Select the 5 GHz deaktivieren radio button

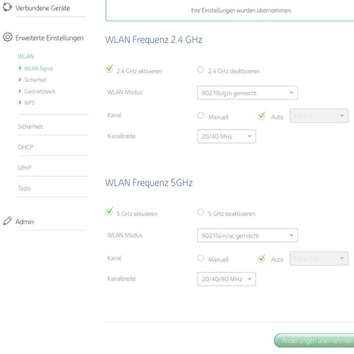[x=201, y=212]
